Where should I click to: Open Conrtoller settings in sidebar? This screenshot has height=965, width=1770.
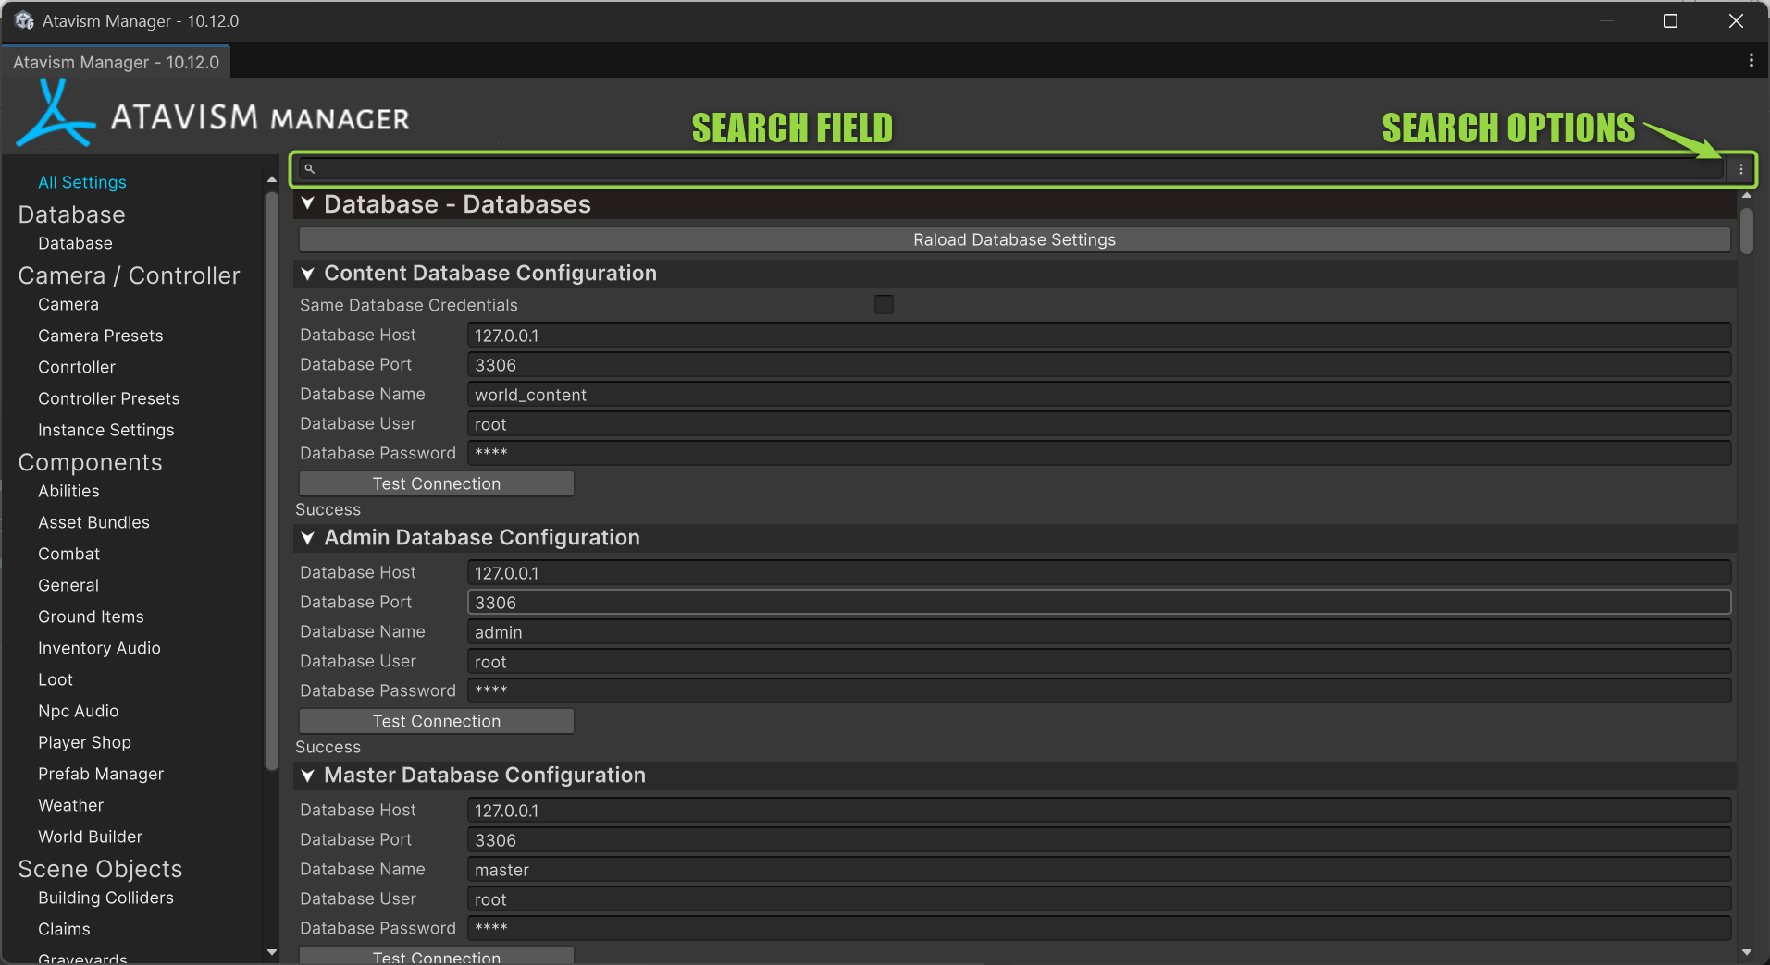pos(77,367)
